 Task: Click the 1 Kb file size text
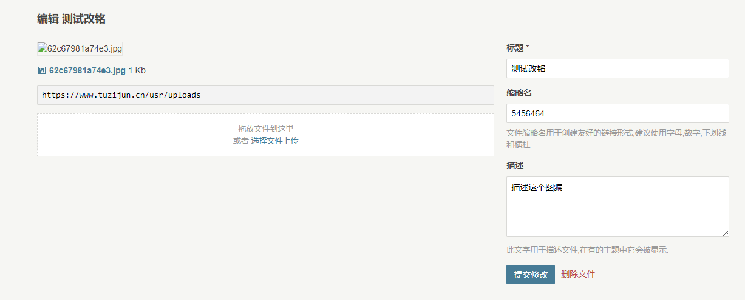tap(137, 70)
